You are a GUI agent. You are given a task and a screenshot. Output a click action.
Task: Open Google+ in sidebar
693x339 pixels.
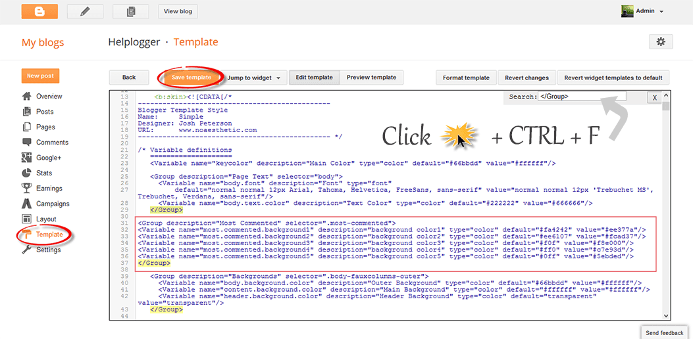point(49,158)
